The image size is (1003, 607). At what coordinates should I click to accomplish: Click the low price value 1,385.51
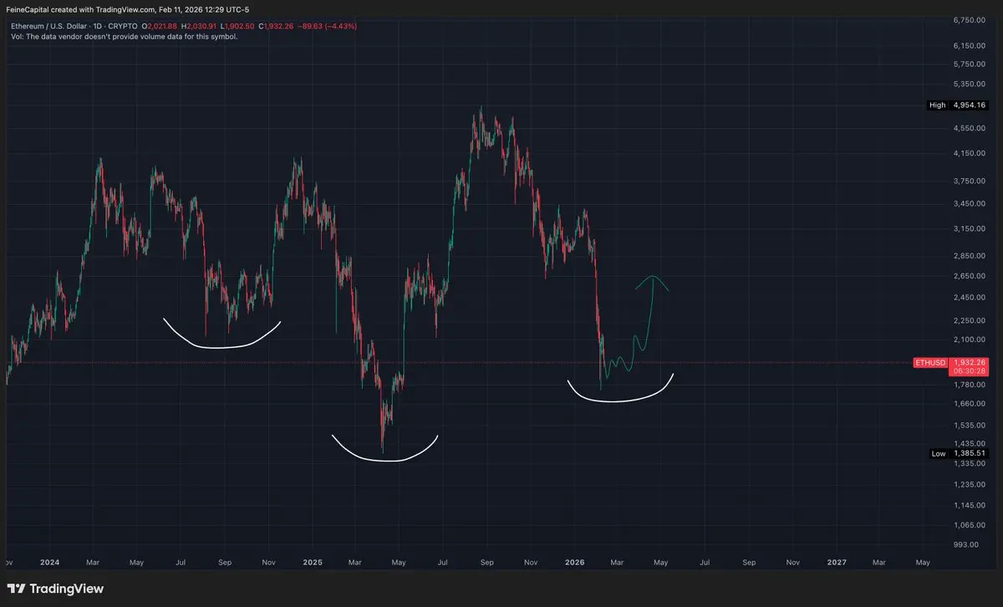[970, 453]
